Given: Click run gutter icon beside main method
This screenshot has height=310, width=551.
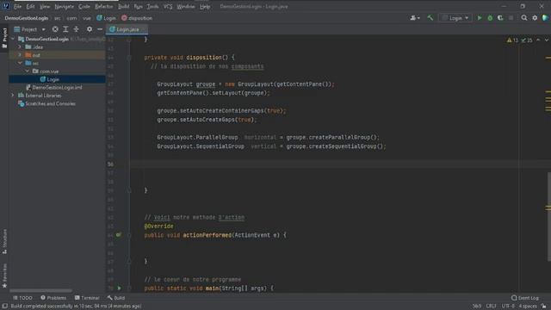Looking at the screenshot, I should pos(119,288).
